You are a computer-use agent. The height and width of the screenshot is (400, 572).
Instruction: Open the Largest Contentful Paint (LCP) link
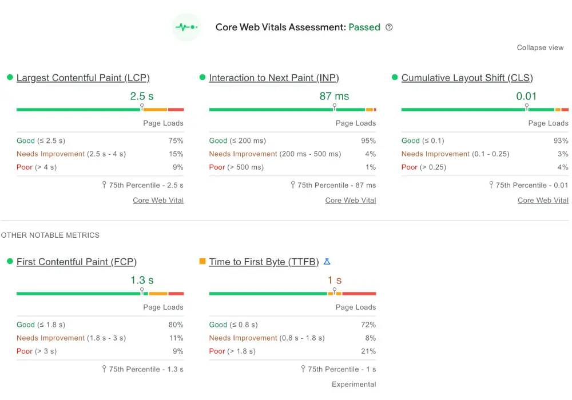83,78
